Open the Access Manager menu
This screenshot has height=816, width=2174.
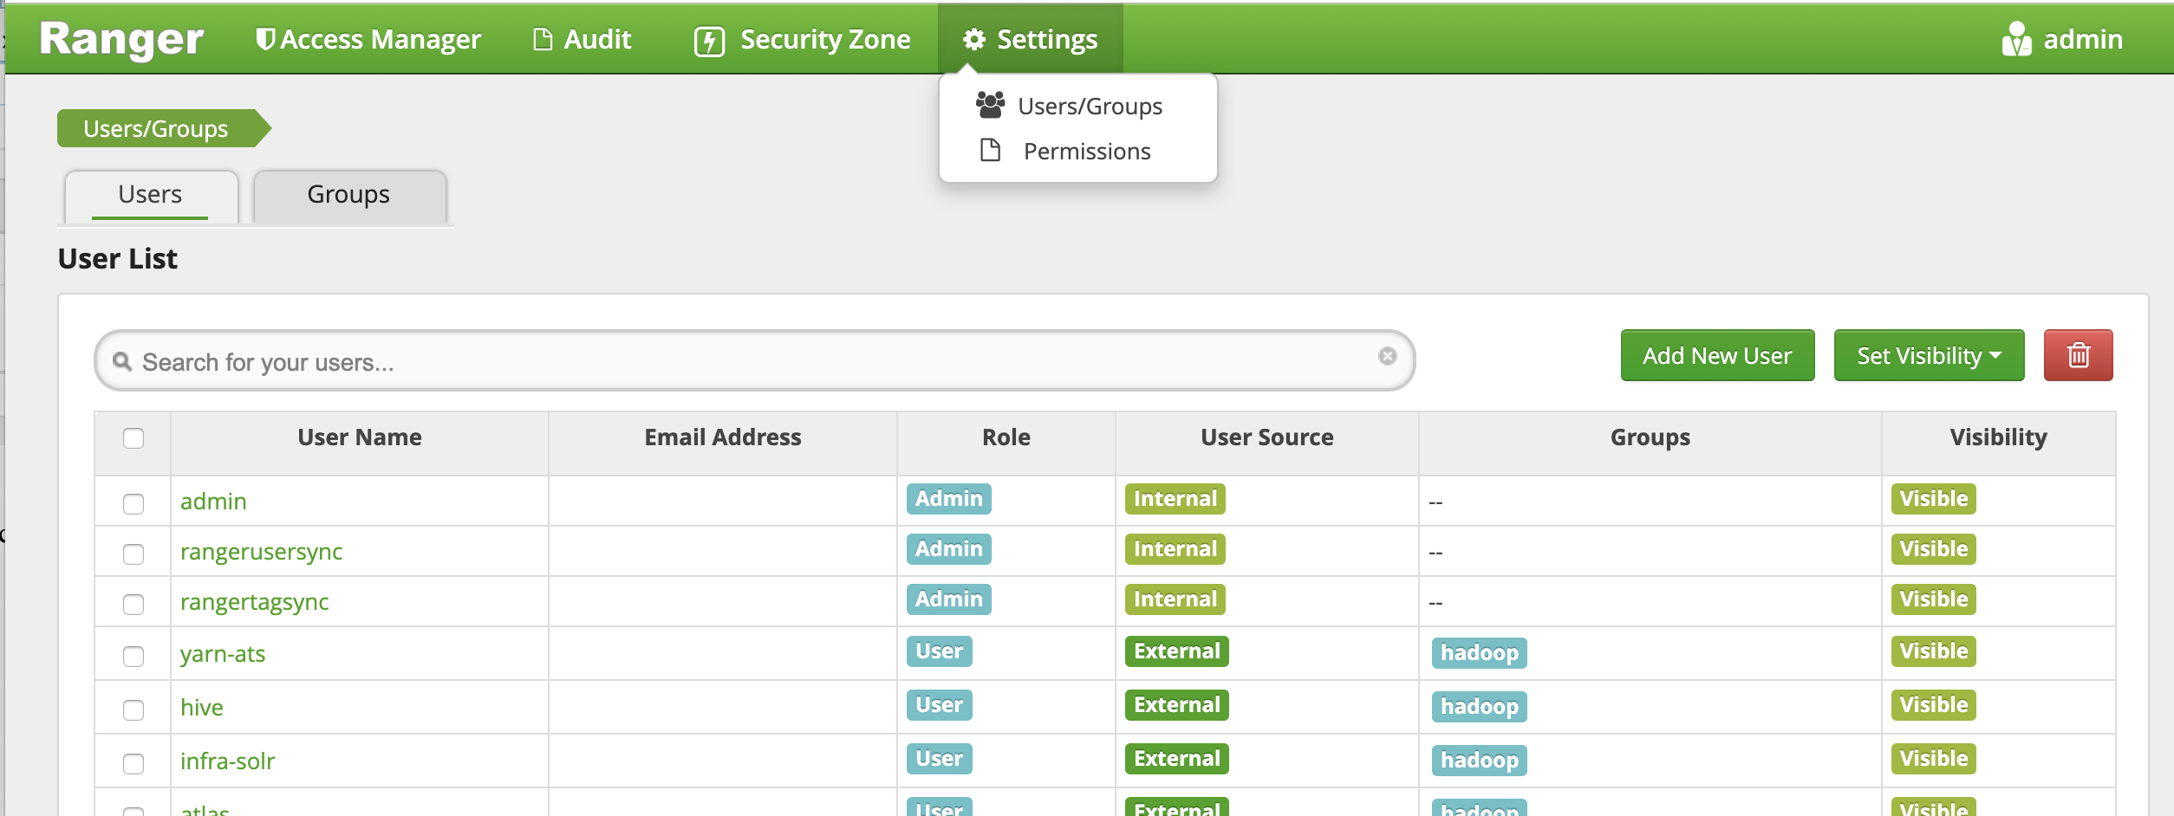(368, 39)
